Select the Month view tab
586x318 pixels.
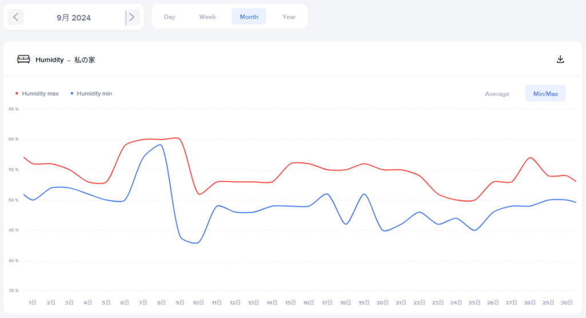(249, 17)
